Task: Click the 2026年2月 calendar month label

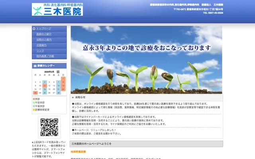Action: click(x=49, y=72)
